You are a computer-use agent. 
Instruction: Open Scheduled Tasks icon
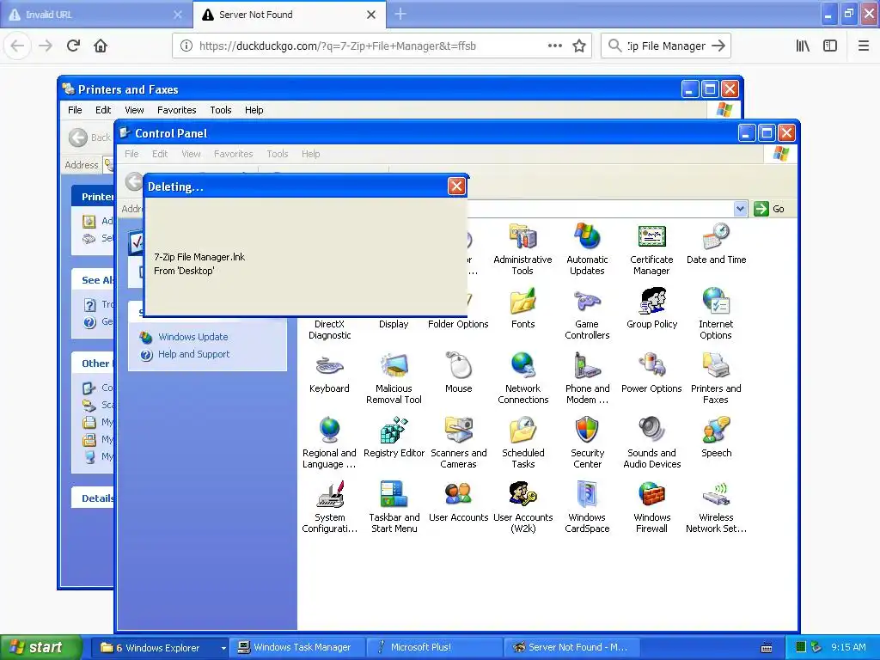coord(522,443)
